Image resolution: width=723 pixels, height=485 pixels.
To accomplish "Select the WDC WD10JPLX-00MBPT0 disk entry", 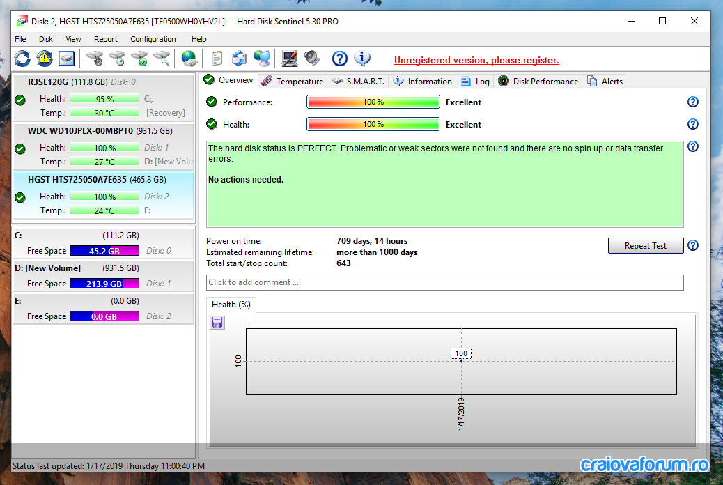I will coord(104,146).
